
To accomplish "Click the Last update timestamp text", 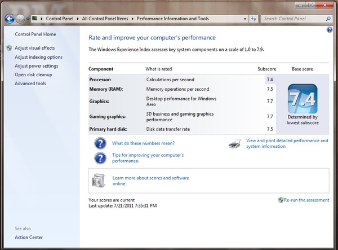I will [x=123, y=206].
